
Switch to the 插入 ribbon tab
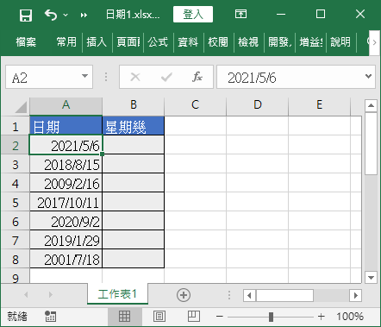click(97, 42)
